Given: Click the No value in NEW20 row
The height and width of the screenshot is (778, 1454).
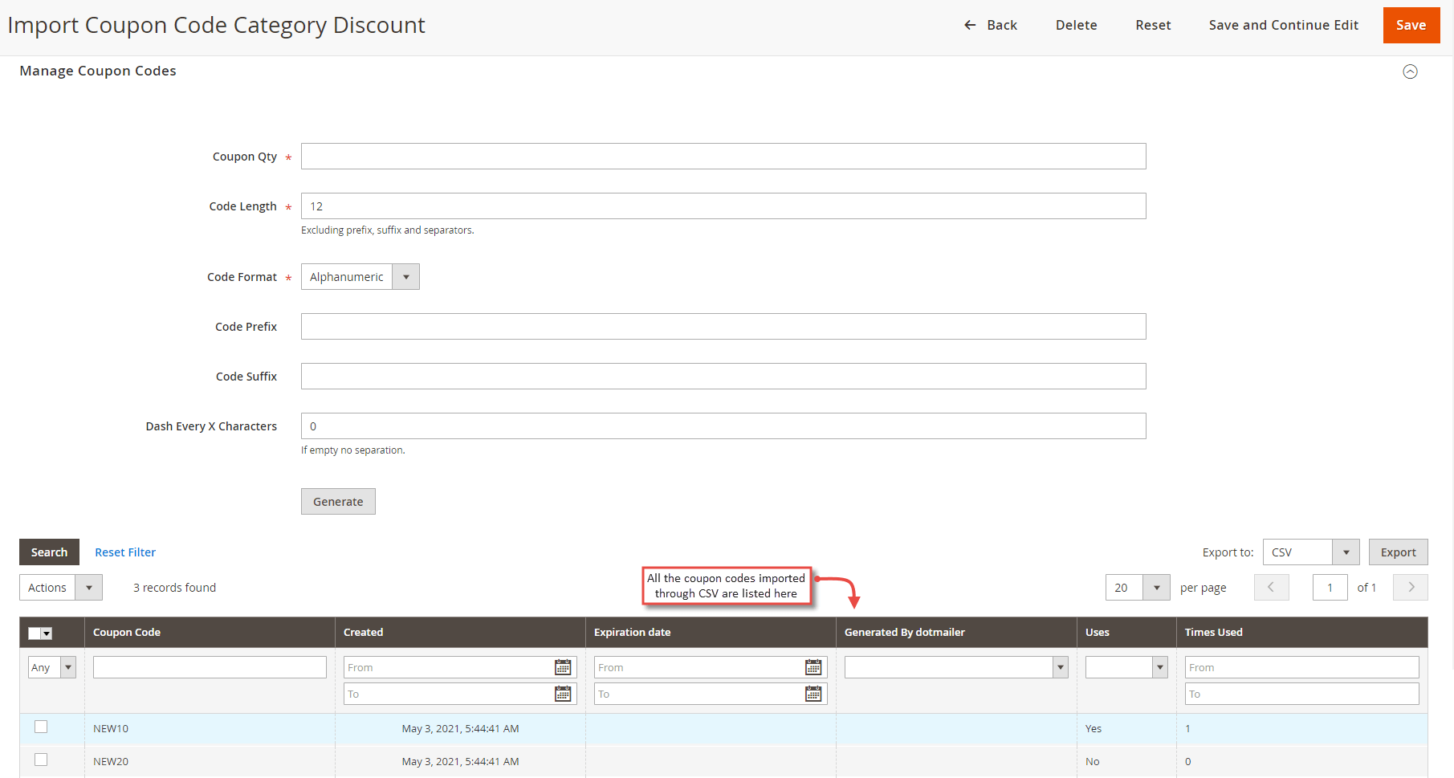Looking at the screenshot, I should pyautogui.click(x=1093, y=762).
